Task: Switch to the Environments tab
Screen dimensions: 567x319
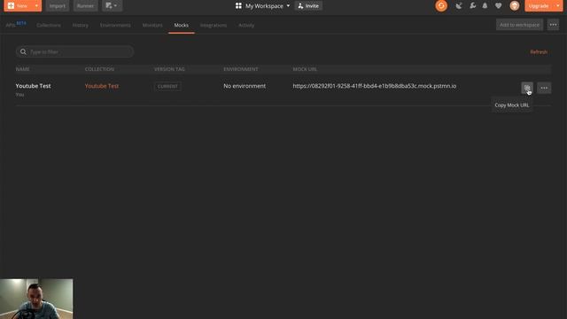Action: [x=115, y=26]
